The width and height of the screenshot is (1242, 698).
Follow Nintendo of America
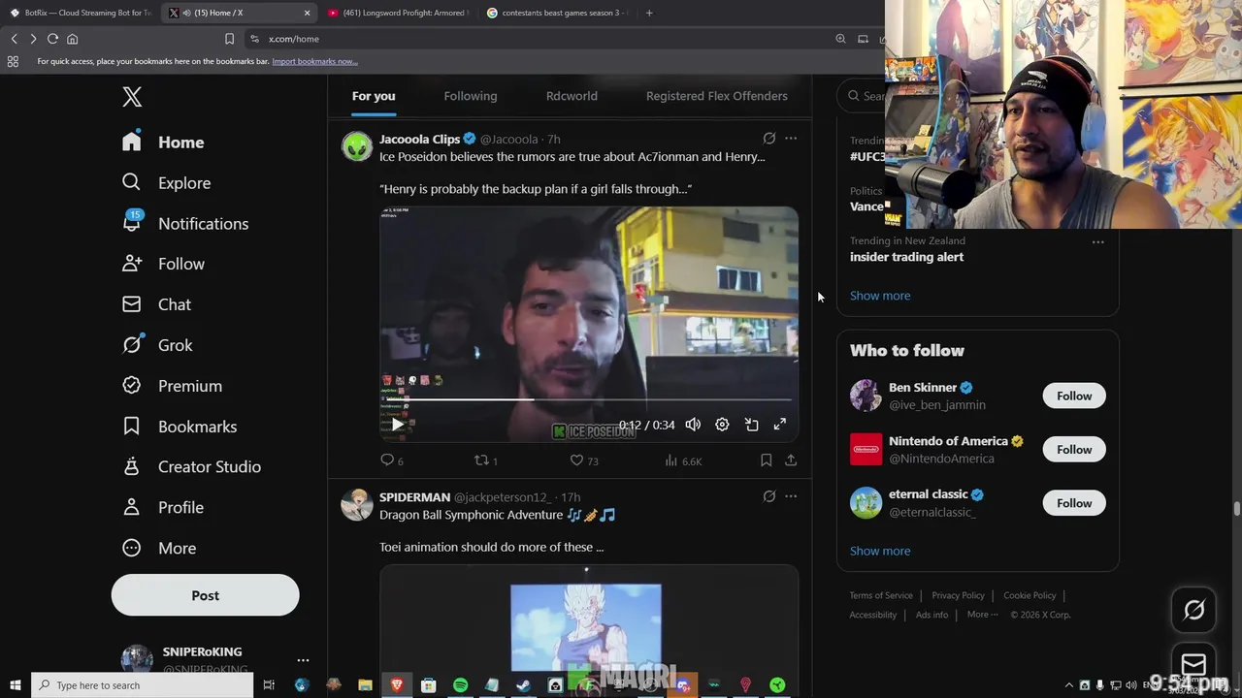pyautogui.click(x=1074, y=449)
